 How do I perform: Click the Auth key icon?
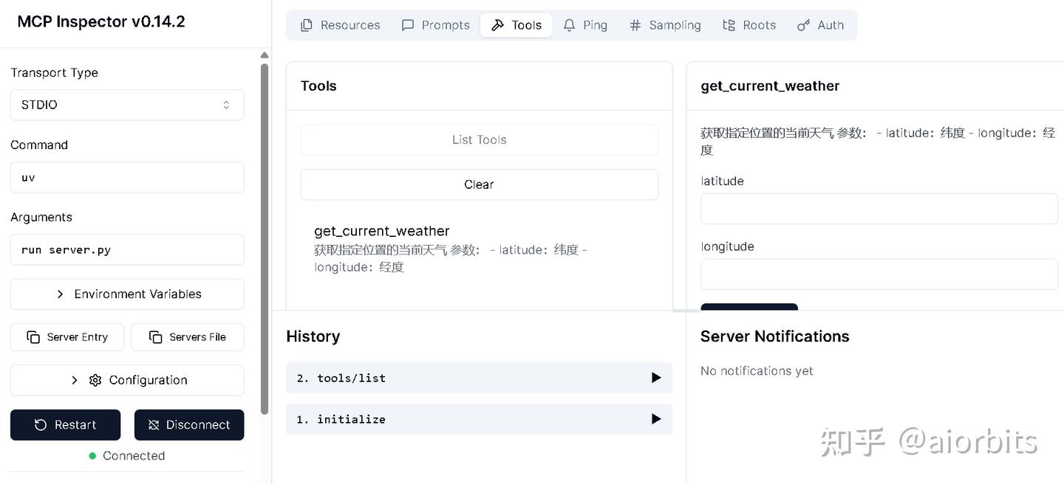(803, 25)
